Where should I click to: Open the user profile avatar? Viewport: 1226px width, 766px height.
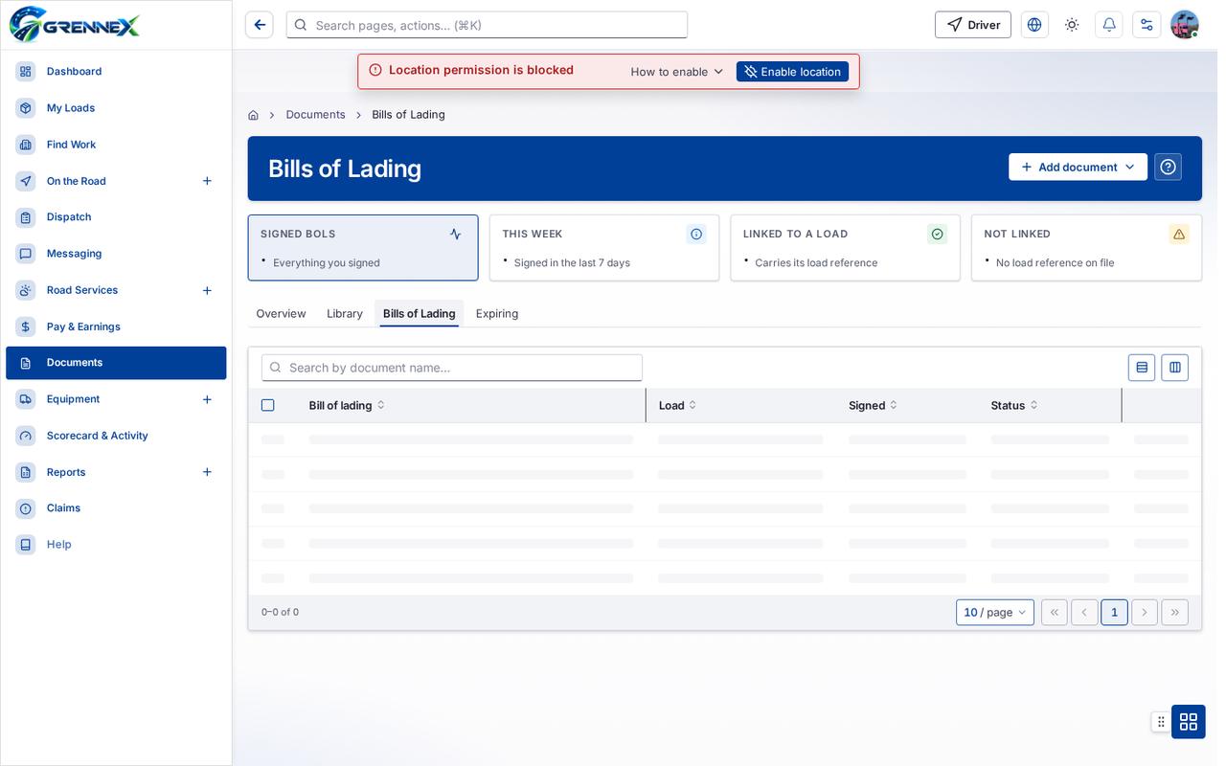coord(1185,25)
